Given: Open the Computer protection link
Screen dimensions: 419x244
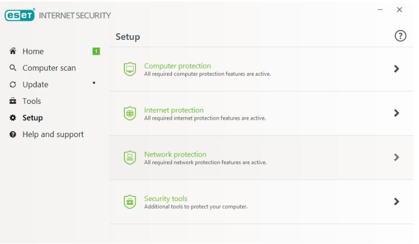Looking at the screenshot, I should 178,66.
